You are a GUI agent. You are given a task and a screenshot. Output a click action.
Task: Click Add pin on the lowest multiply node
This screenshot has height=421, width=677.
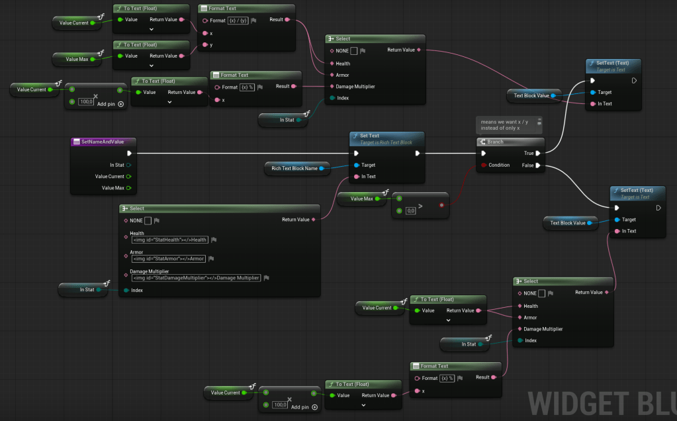314,407
